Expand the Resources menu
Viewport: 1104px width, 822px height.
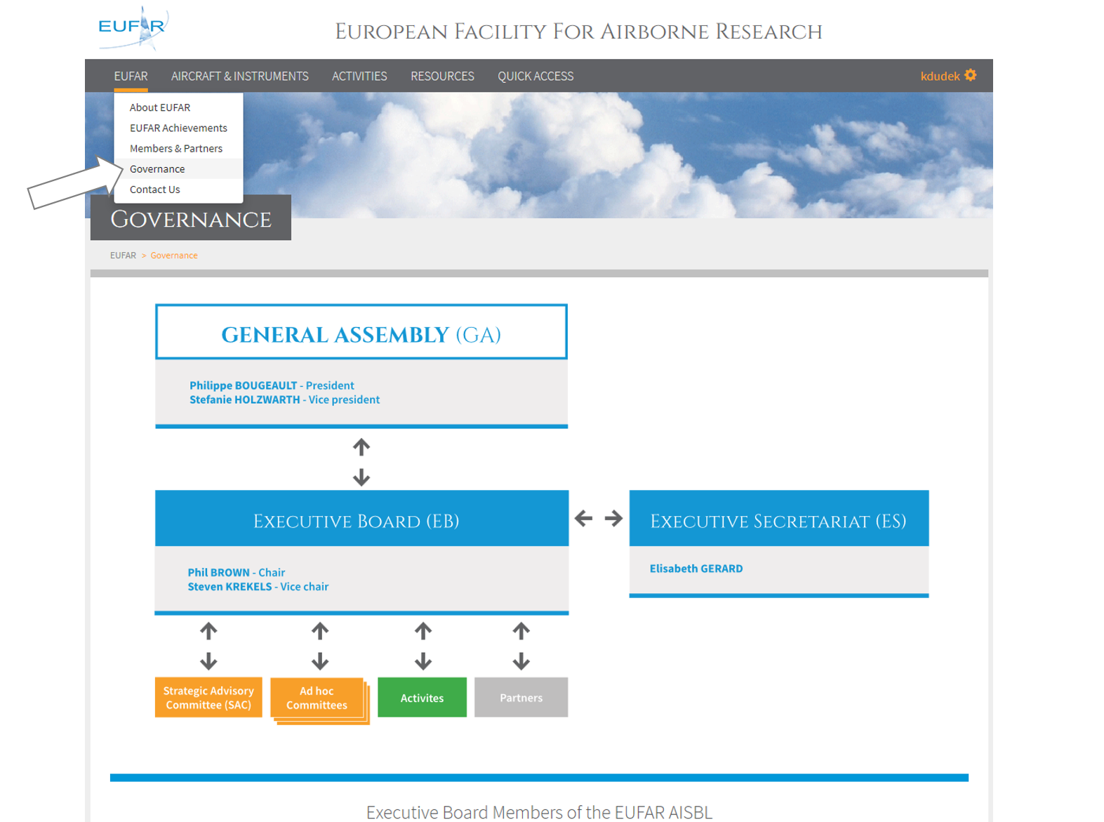pyautogui.click(x=442, y=76)
